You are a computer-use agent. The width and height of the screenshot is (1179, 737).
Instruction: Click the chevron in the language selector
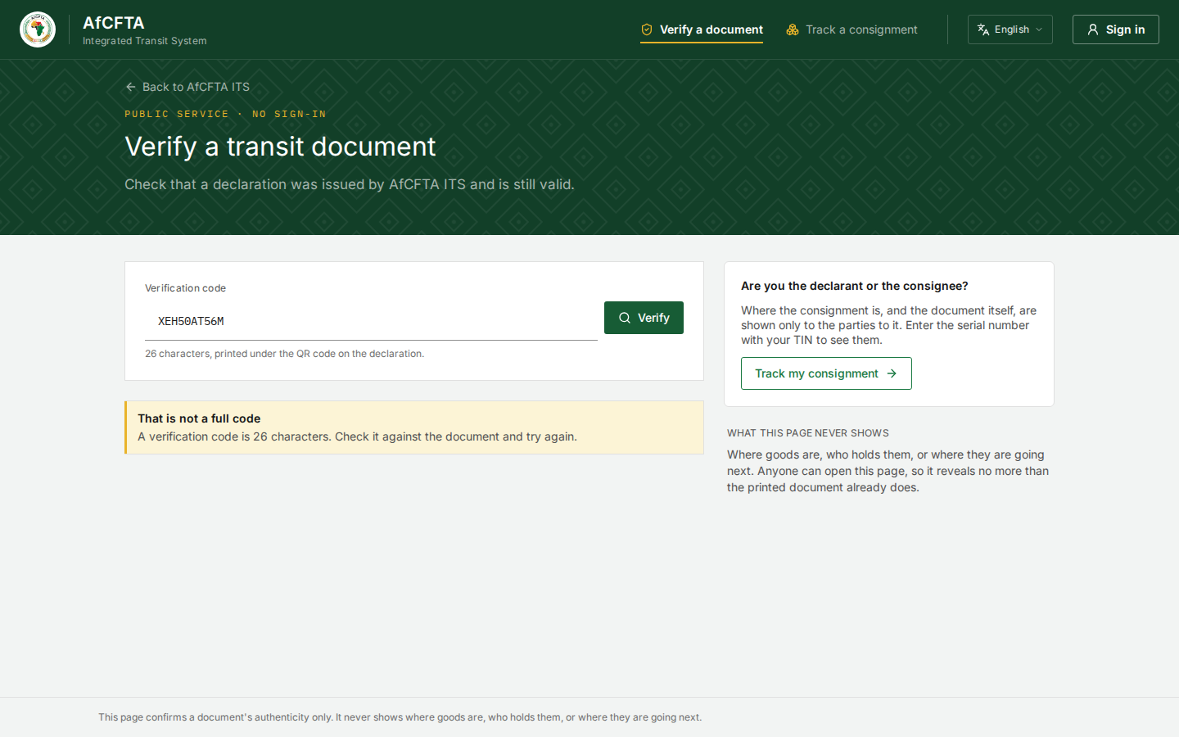[1039, 29]
